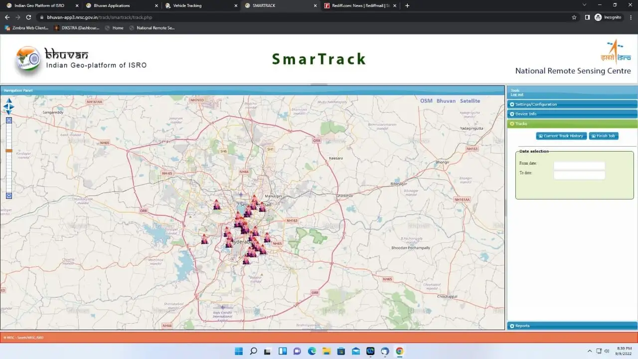Switch to Bhuvan Applications tab
The height and width of the screenshot is (359, 638).
120,5
